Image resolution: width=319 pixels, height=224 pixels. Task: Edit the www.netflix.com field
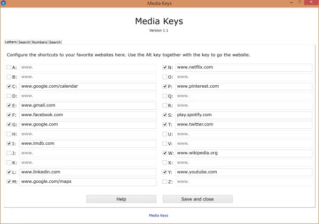pos(244,67)
